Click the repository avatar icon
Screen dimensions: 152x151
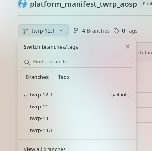tap(22, 4)
